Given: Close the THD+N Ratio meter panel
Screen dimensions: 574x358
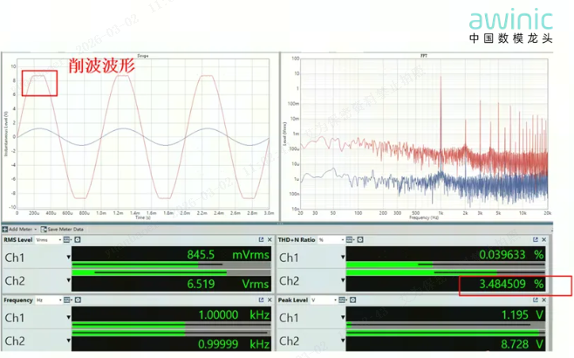Looking at the screenshot, I should [x=544, y=239].
